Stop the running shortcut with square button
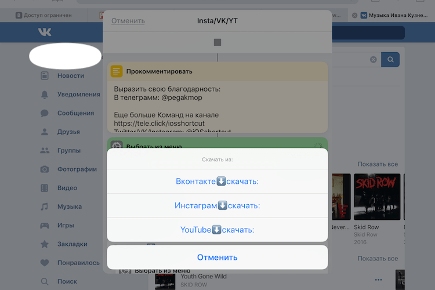Screen dimensions: 435x290 coord(217,42)
